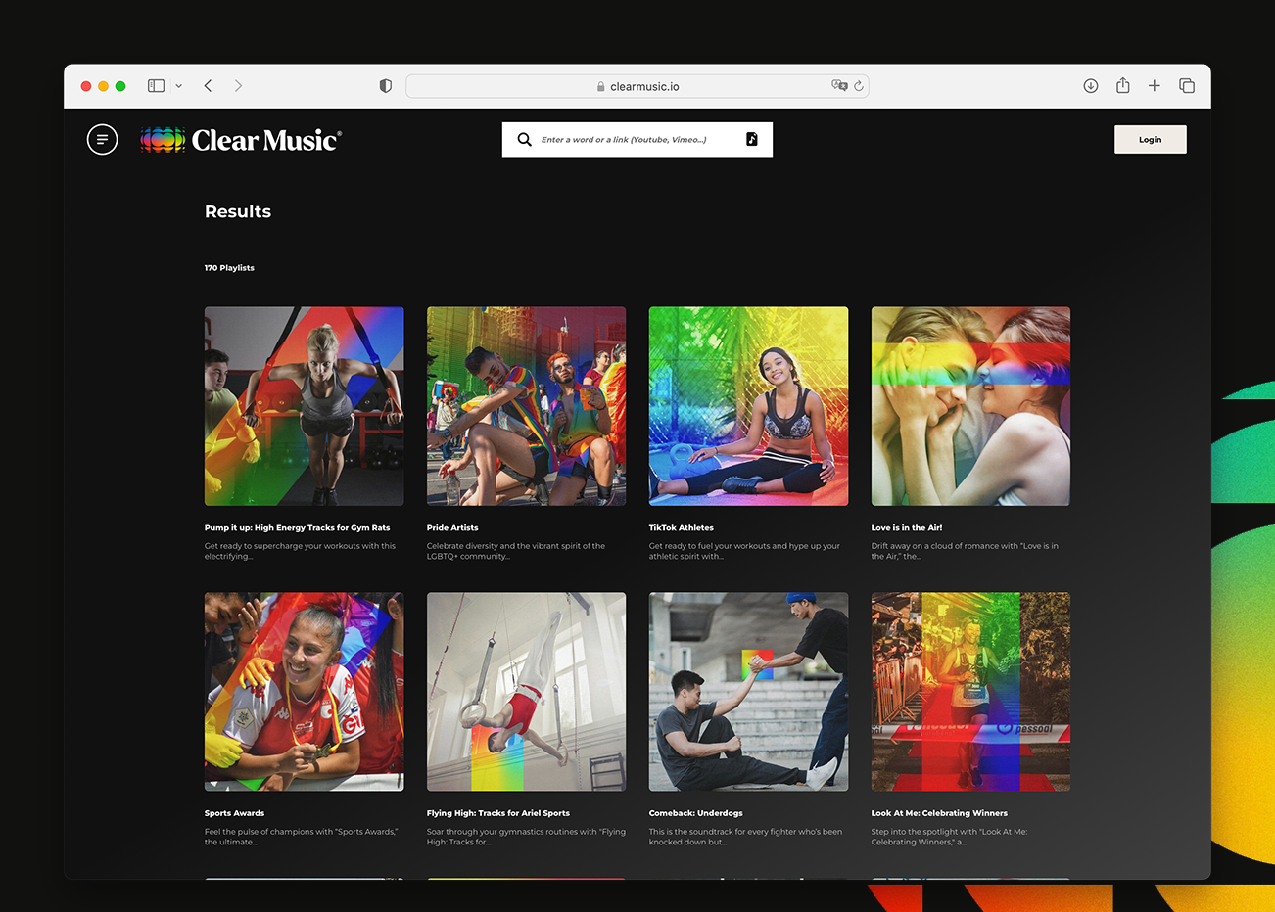
Task: Open the Pump it up playlist thumbnail
Action: click(x=305, y=406)
